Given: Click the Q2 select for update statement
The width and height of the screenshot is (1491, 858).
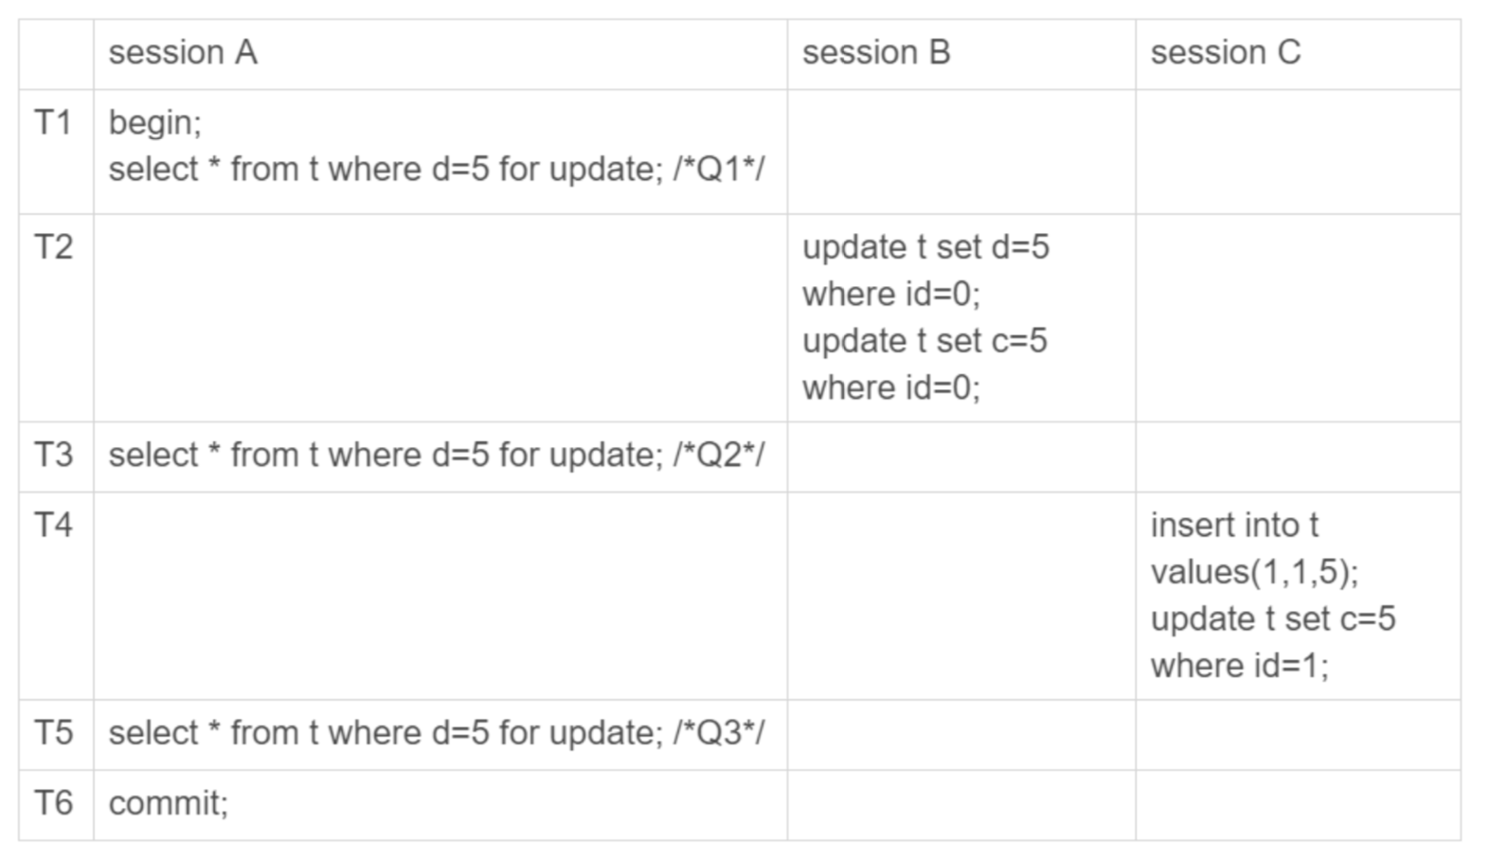Looking at the screenshot, I should [437, 456].
